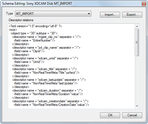The height and width of the screenshot is (124, 148).
Task: Click the "xdcam_lastupdate" descriptor line
Action: point(49,80)
